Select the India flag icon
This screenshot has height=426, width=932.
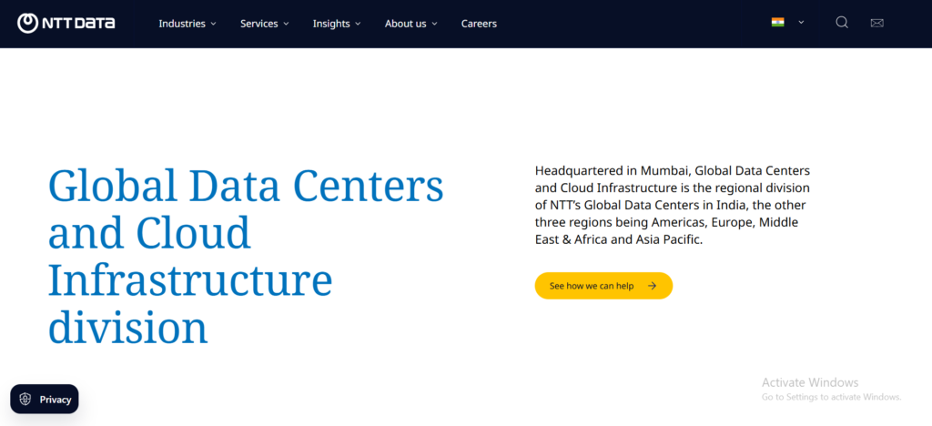[x=777, y=22]
